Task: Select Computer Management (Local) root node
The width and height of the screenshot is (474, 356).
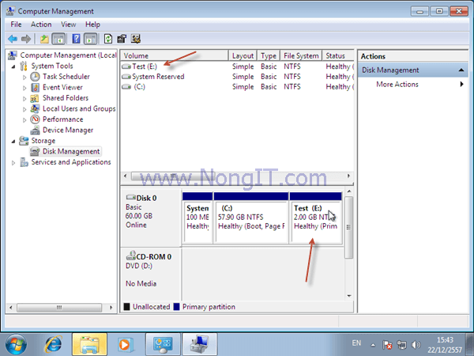Action: (68, 55)
